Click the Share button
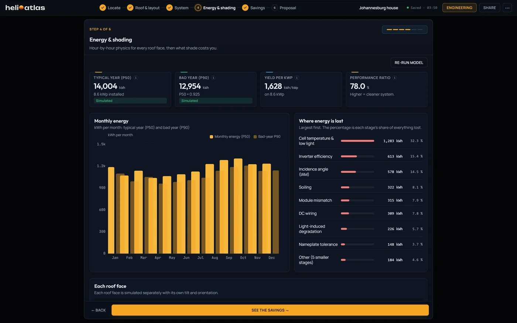Image resolution: width=517 pixels, height=323 pixels. 490,8
